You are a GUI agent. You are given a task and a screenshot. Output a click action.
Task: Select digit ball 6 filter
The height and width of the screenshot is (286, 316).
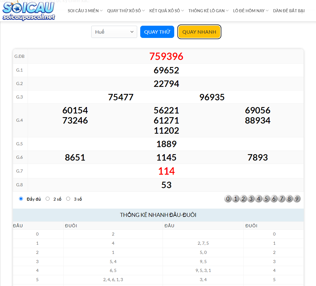pyautogui.click(x=274, y=199)
